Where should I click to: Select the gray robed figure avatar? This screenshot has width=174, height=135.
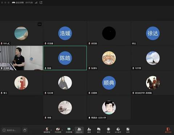65,83
